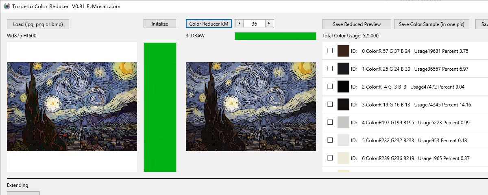Click the dark swatch R 25 G 24 B 30
Viewport: 488px width, 195px height.
343,69
